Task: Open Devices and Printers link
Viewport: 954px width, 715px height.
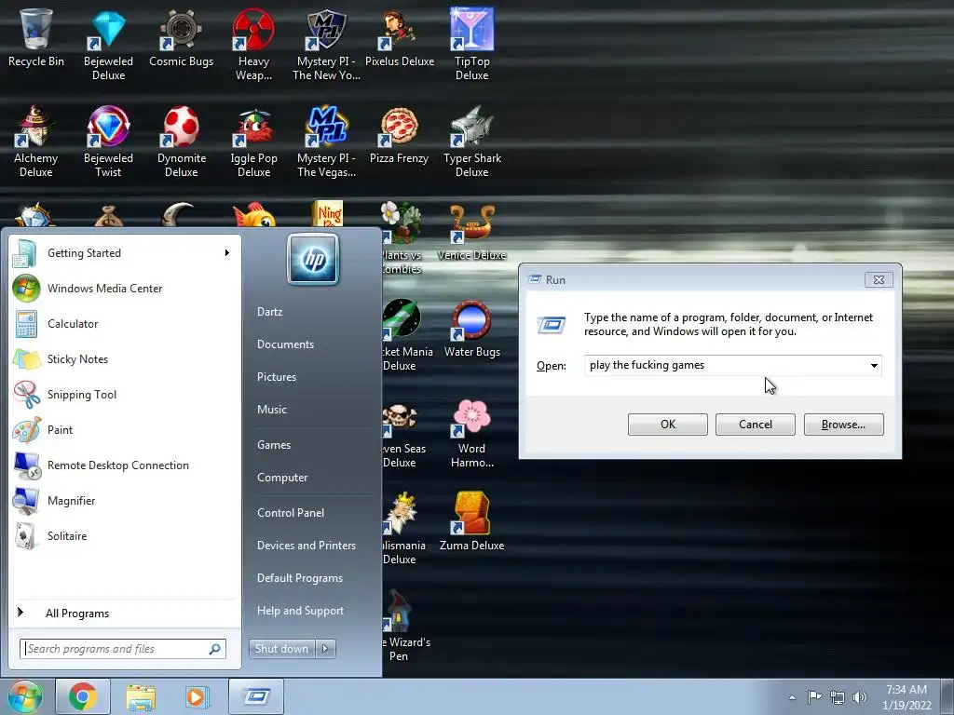Action: point(306,546)
